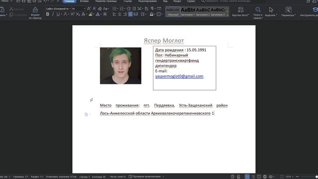Image resolution: width=318 pixels, height=179 pixels.
Task: Align text right
Action: [125, 14]
